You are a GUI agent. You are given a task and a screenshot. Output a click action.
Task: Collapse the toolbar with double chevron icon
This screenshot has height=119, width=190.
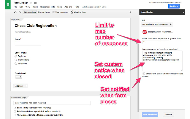click(x=130, y=12)
